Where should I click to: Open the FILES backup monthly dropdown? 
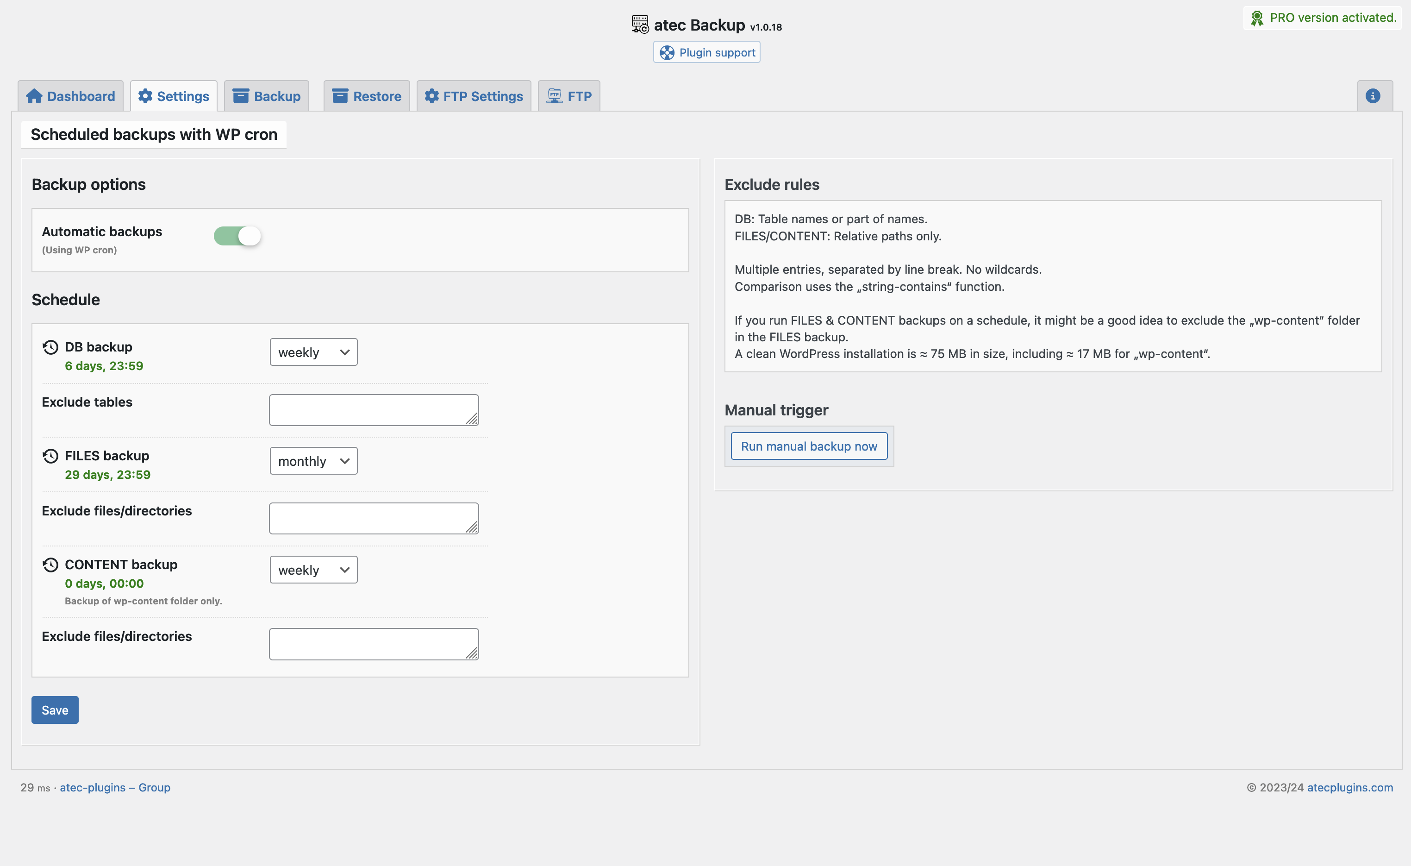pyautogui.click(x=313, y=461)
